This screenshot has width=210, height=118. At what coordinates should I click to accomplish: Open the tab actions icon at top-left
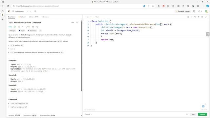[x=3, y=2]
